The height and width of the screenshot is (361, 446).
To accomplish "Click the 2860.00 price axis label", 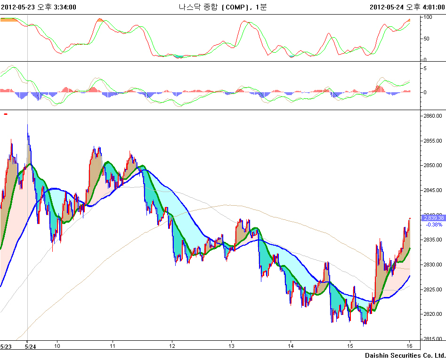I will click(432, 116).
